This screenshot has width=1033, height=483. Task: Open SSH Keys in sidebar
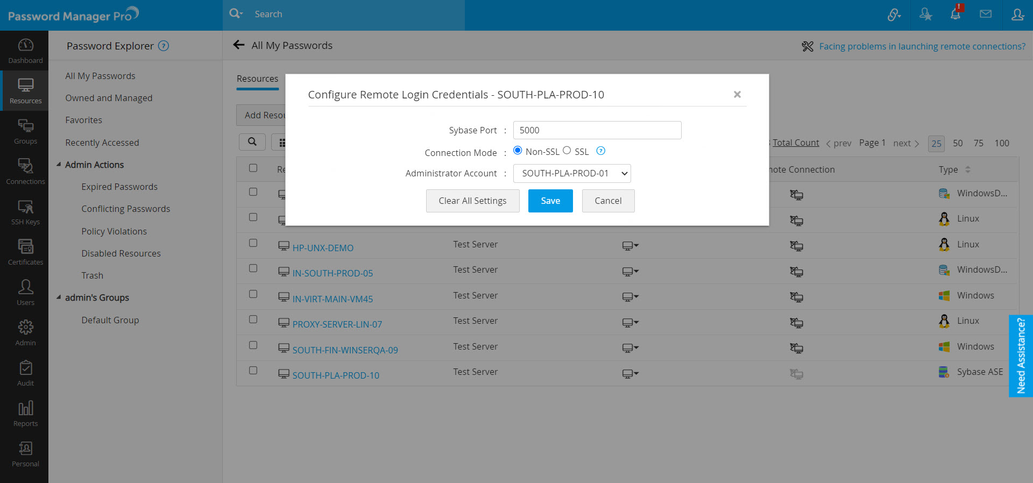coord(25,212)
